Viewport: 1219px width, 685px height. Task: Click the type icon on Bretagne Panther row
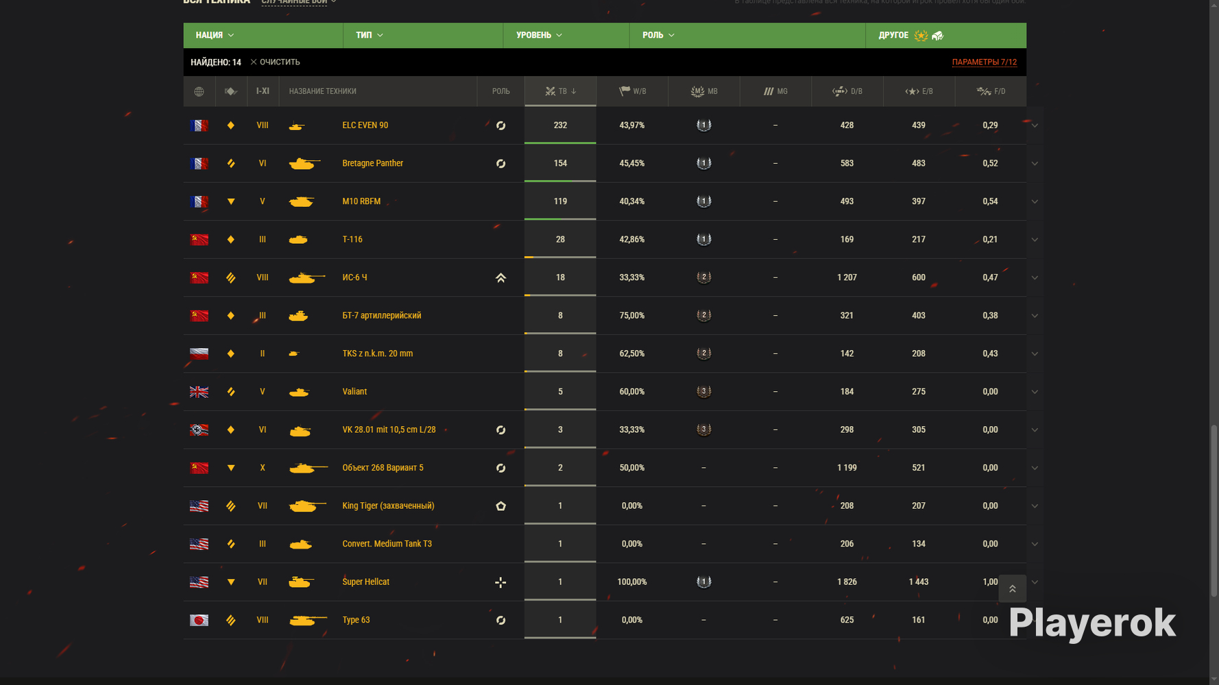231,163
